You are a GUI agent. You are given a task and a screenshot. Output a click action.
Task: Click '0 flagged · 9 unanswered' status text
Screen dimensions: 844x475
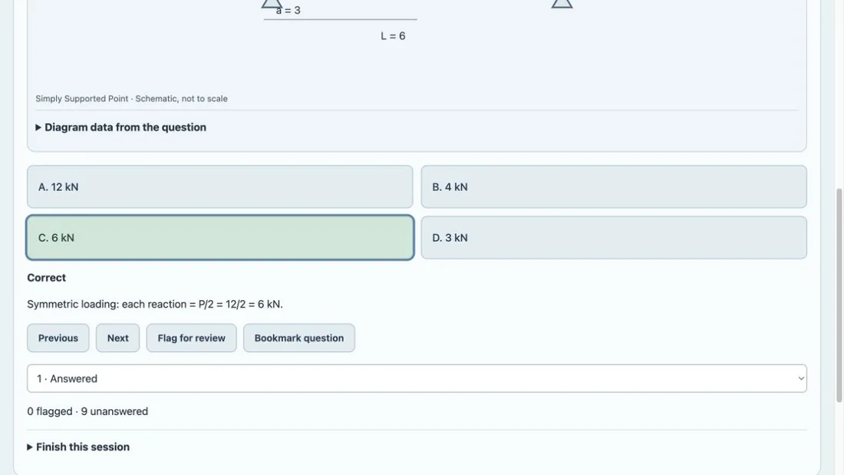tap(87, 411)
